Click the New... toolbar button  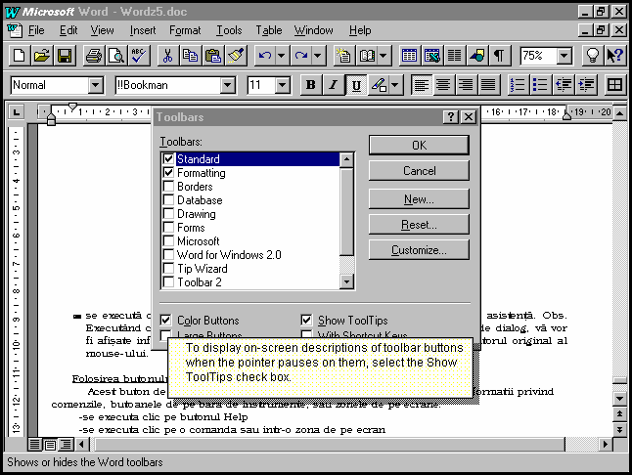coord(419,198)
